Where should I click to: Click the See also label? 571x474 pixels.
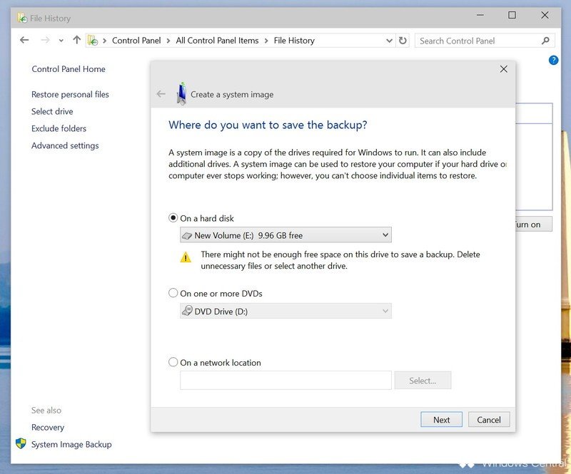click(x=46, y=411)
